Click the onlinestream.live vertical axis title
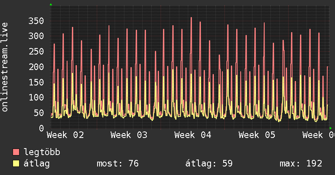Image resolution: width=335 pixels, height=175 pixels. (x=5, y=67)
